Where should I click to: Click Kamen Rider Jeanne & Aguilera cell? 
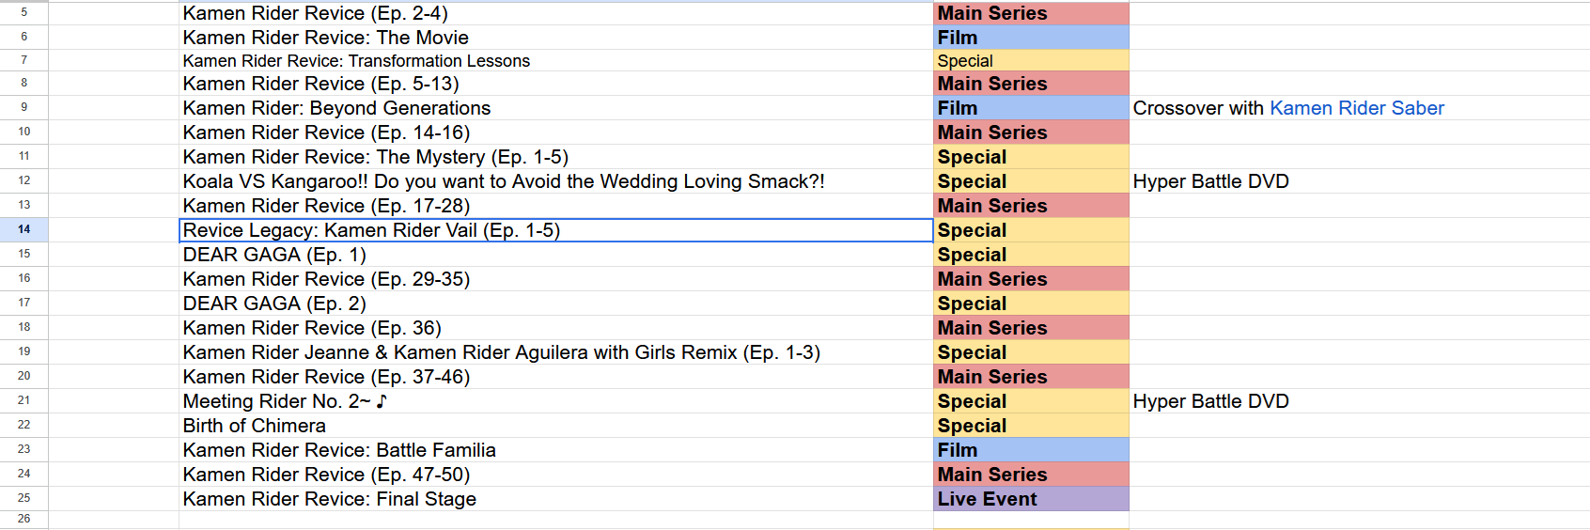(555, 352)
